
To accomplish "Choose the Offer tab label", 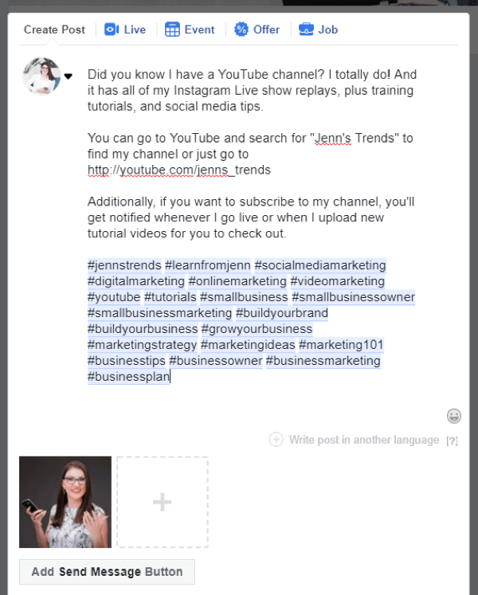I will (x=267, y=29).
